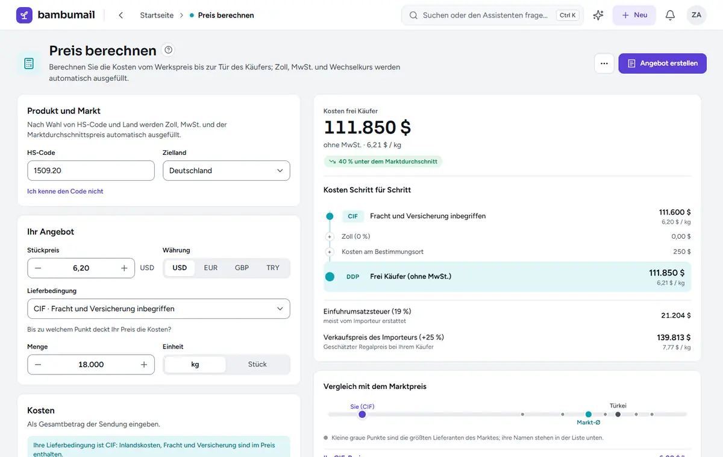Increase Menge with the plus button

[144, 365]
